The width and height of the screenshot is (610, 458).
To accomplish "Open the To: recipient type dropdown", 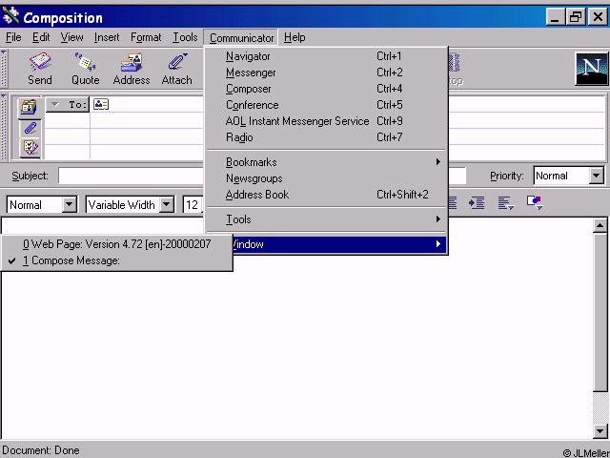I will pyautogui.click(x=68, y=104).
